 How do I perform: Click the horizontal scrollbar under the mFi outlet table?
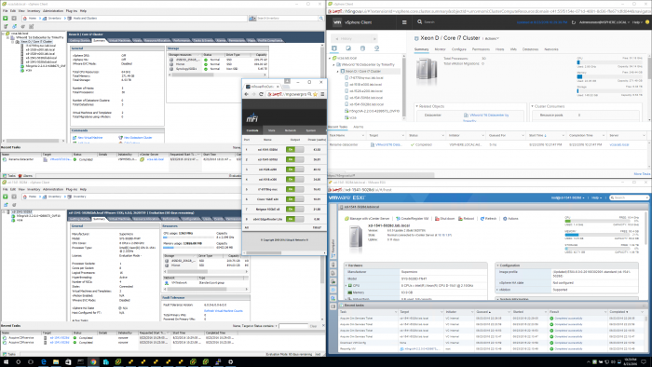264,252
